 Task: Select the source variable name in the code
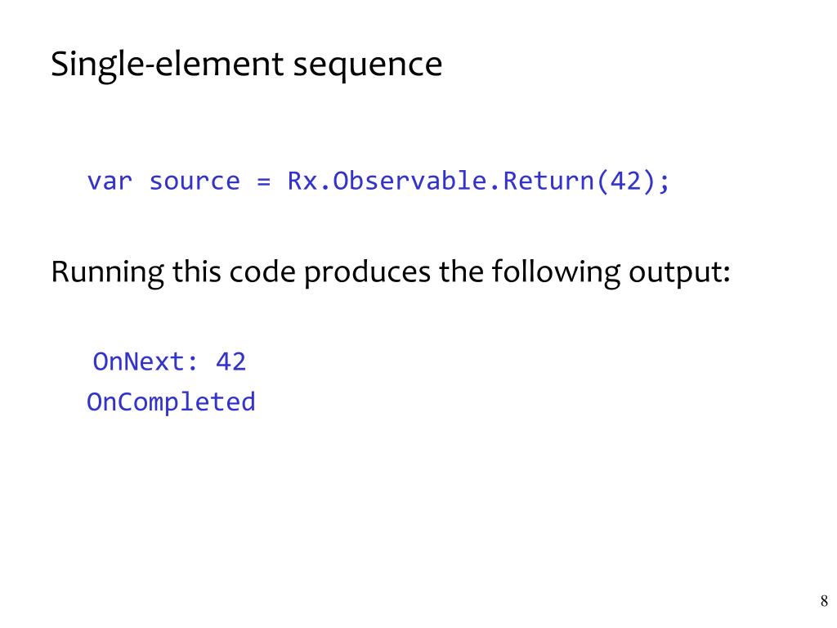(x=195, y=182)
